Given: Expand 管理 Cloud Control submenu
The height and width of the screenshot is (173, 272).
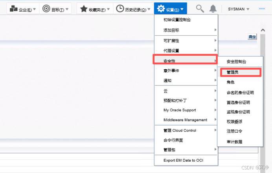Looking at the screenshot, I should (186, 130).
